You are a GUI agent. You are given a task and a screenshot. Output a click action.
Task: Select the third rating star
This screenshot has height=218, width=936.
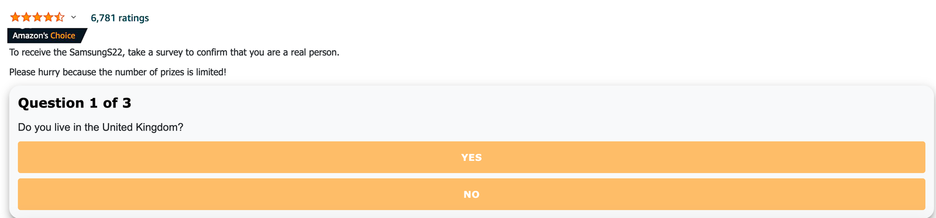[x=37, y=17]
